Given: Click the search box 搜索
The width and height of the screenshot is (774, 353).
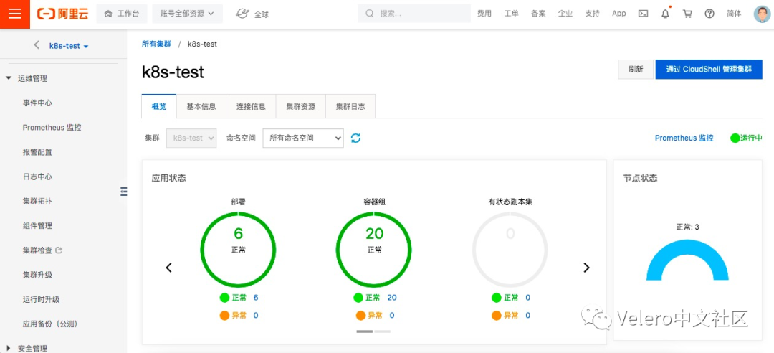Looking at the screenshot, I should (414, 14).
